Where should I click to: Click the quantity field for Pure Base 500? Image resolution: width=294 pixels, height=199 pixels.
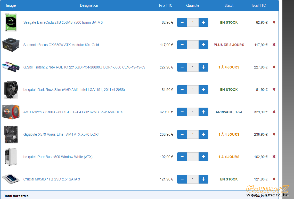click(x=193, y=157)
